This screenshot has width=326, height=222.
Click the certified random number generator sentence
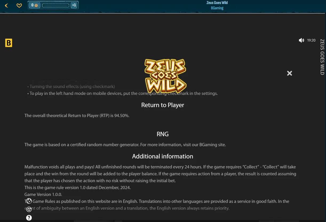click(x=81, y=145)
